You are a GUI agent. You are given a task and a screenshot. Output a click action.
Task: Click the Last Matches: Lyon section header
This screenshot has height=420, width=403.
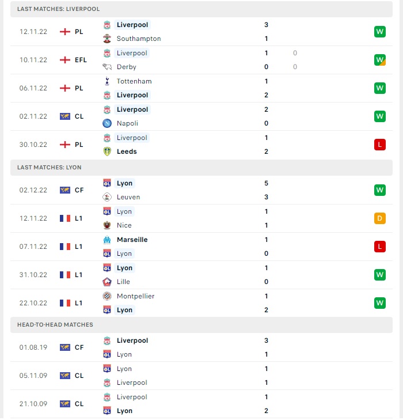(x=201, y=168)
